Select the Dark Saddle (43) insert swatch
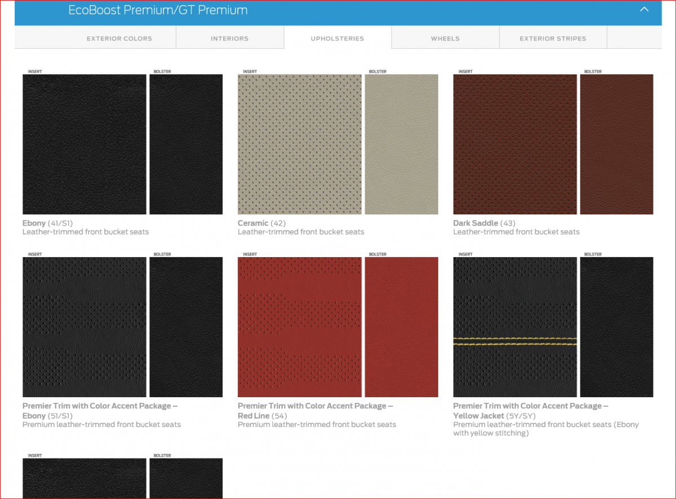Screen dimensions: 676x499 pyautogui.click(x=515, y=145)
